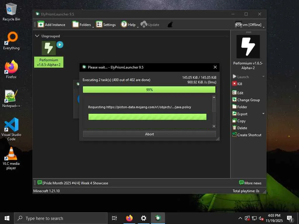Select the Everything desktop shortcut
The width and height of the screenshot is (299, 224).
(x=11, y=41)
